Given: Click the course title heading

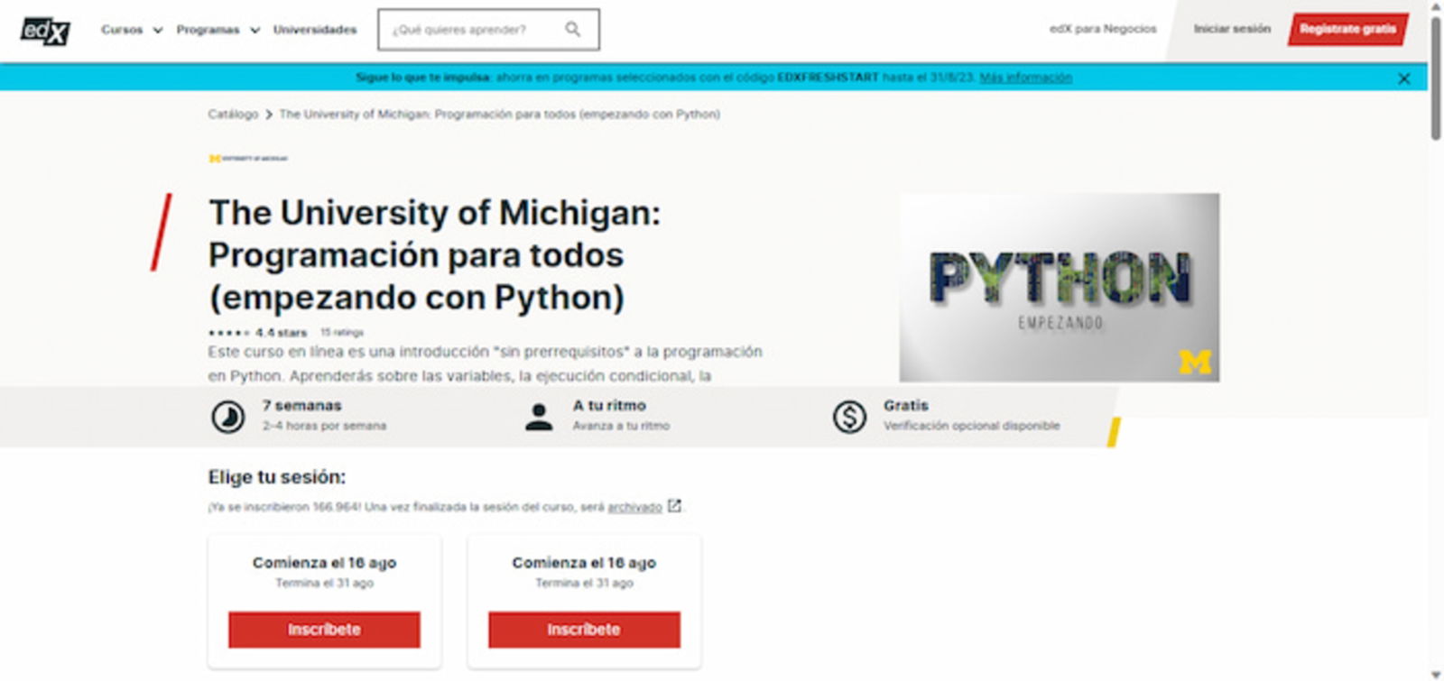Looking at the screenshot, I should [434, 255].
